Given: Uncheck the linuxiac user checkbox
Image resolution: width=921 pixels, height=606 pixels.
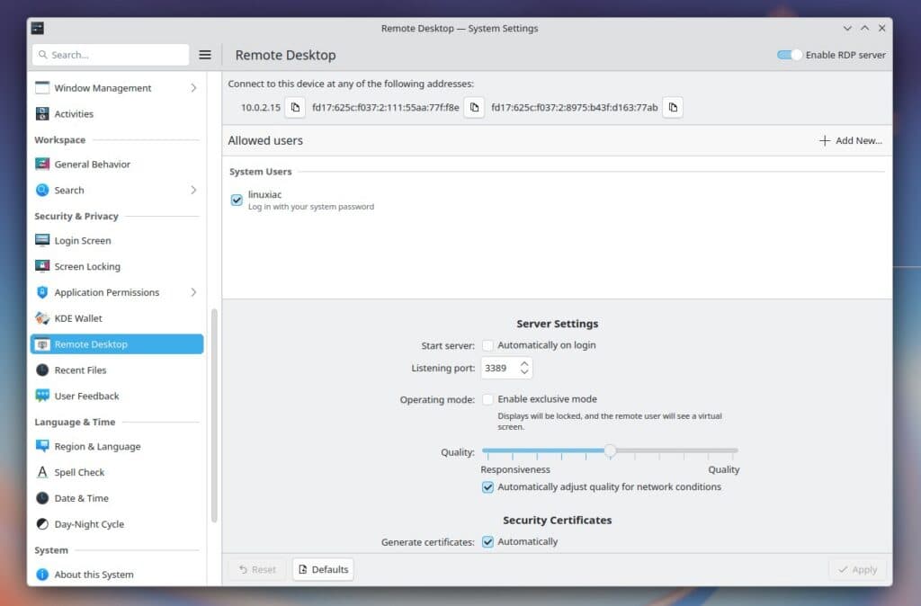Looking at the screenshot, I should pos(237,201).
